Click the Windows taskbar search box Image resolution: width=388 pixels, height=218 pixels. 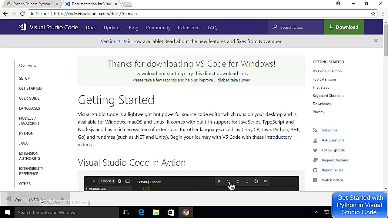click(x=67, y=212)
